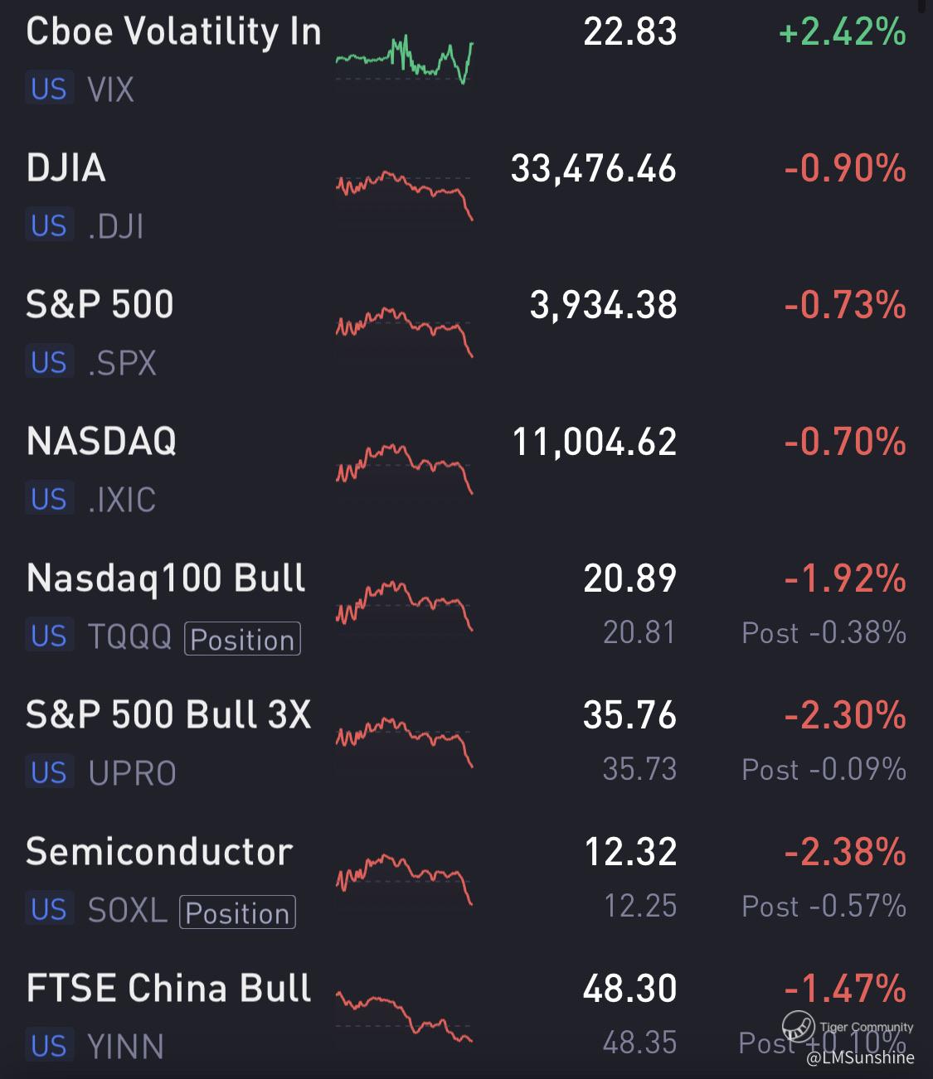
Task: Tap the Position tag next to TQQQ
Action: coord(242,639)
